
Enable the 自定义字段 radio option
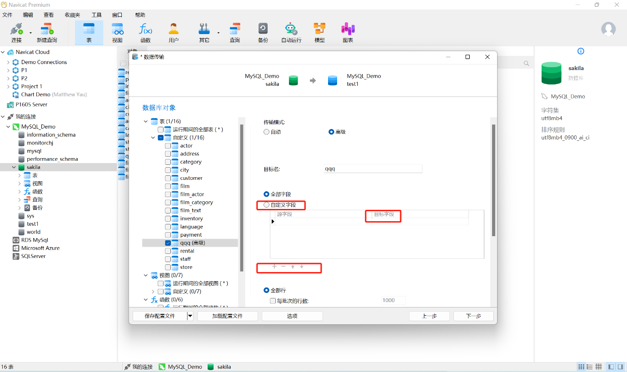point(267,205)
